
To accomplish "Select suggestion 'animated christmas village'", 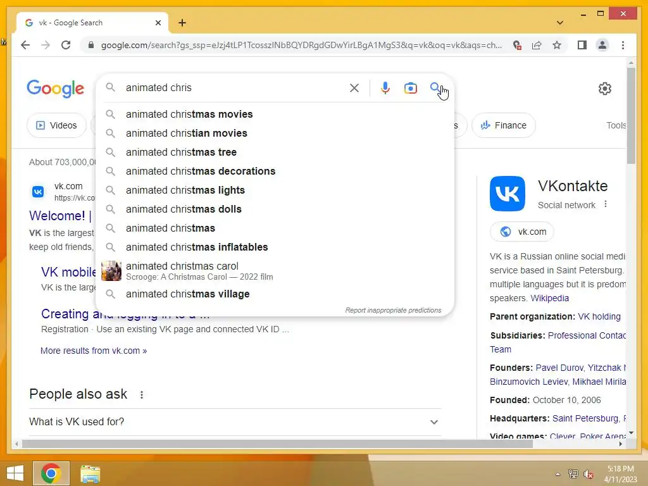I will (x=275, y=294).
